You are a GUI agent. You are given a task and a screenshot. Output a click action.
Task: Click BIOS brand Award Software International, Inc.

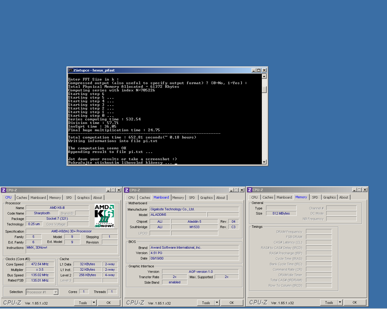click(x=194, y=247)
